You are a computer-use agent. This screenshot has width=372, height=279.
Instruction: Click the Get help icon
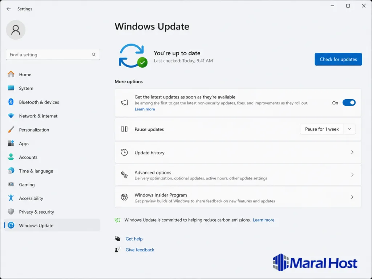coord(117,238)
